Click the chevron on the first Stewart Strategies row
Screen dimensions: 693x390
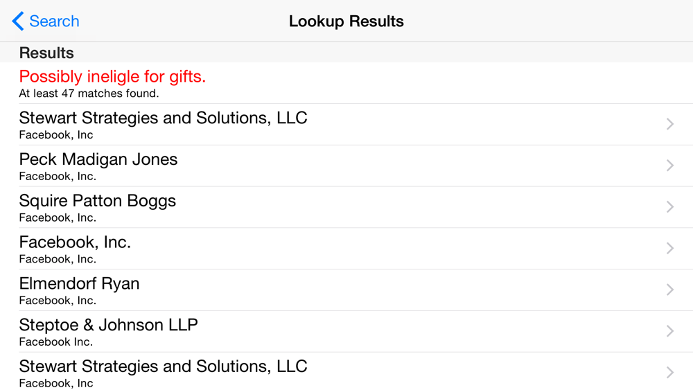tap(669, 124)
